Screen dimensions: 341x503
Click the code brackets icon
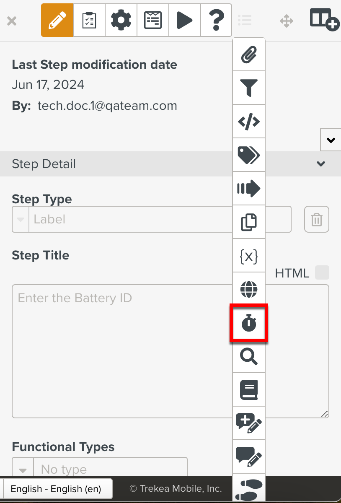[249, 122]
